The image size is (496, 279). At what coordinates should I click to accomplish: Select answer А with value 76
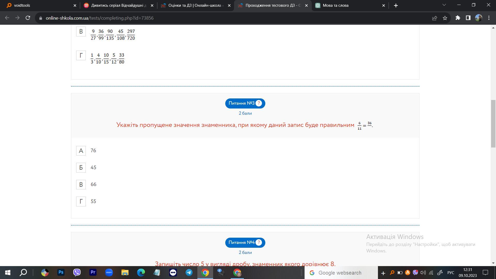pyautogui.click(x=81, y=151)
